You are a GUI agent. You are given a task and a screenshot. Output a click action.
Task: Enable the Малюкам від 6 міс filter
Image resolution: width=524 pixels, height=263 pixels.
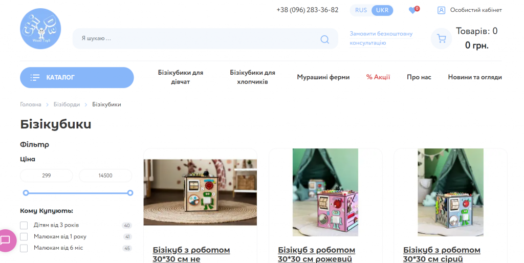(x=24, y=248)
